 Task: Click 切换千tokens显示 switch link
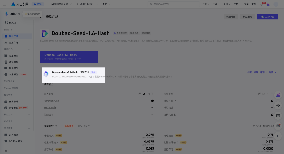264,126
